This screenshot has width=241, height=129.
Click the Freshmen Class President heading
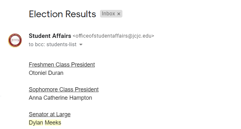(x=62, y=65)
